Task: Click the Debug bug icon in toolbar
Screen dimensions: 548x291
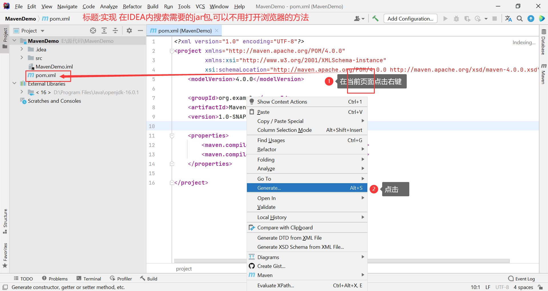Action: coord(456,19)
